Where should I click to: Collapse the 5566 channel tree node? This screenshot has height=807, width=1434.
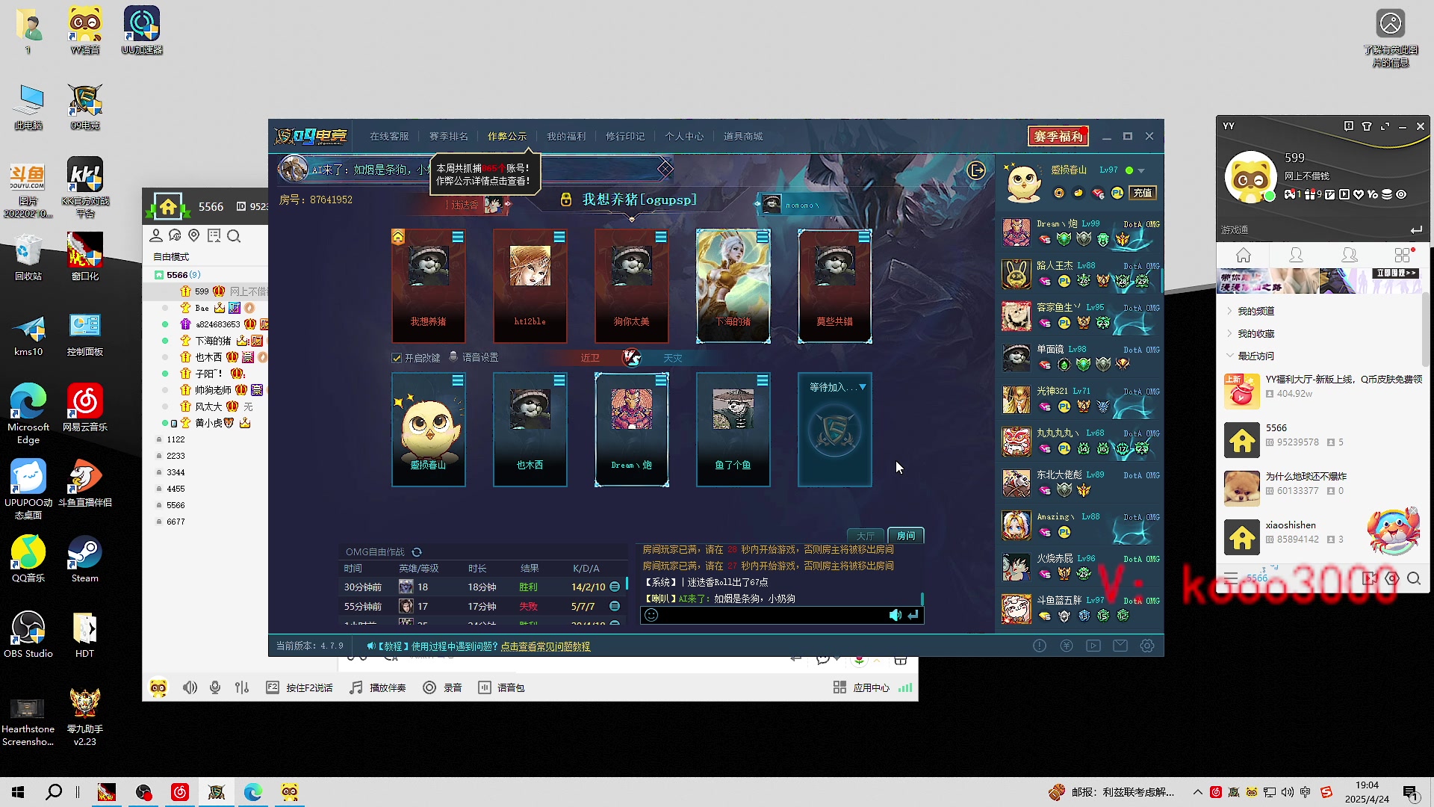pyautogui.click(x=158, y=275)
